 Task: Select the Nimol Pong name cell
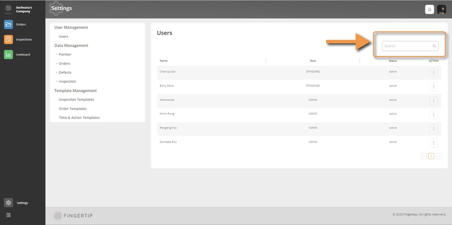[167, 114]
